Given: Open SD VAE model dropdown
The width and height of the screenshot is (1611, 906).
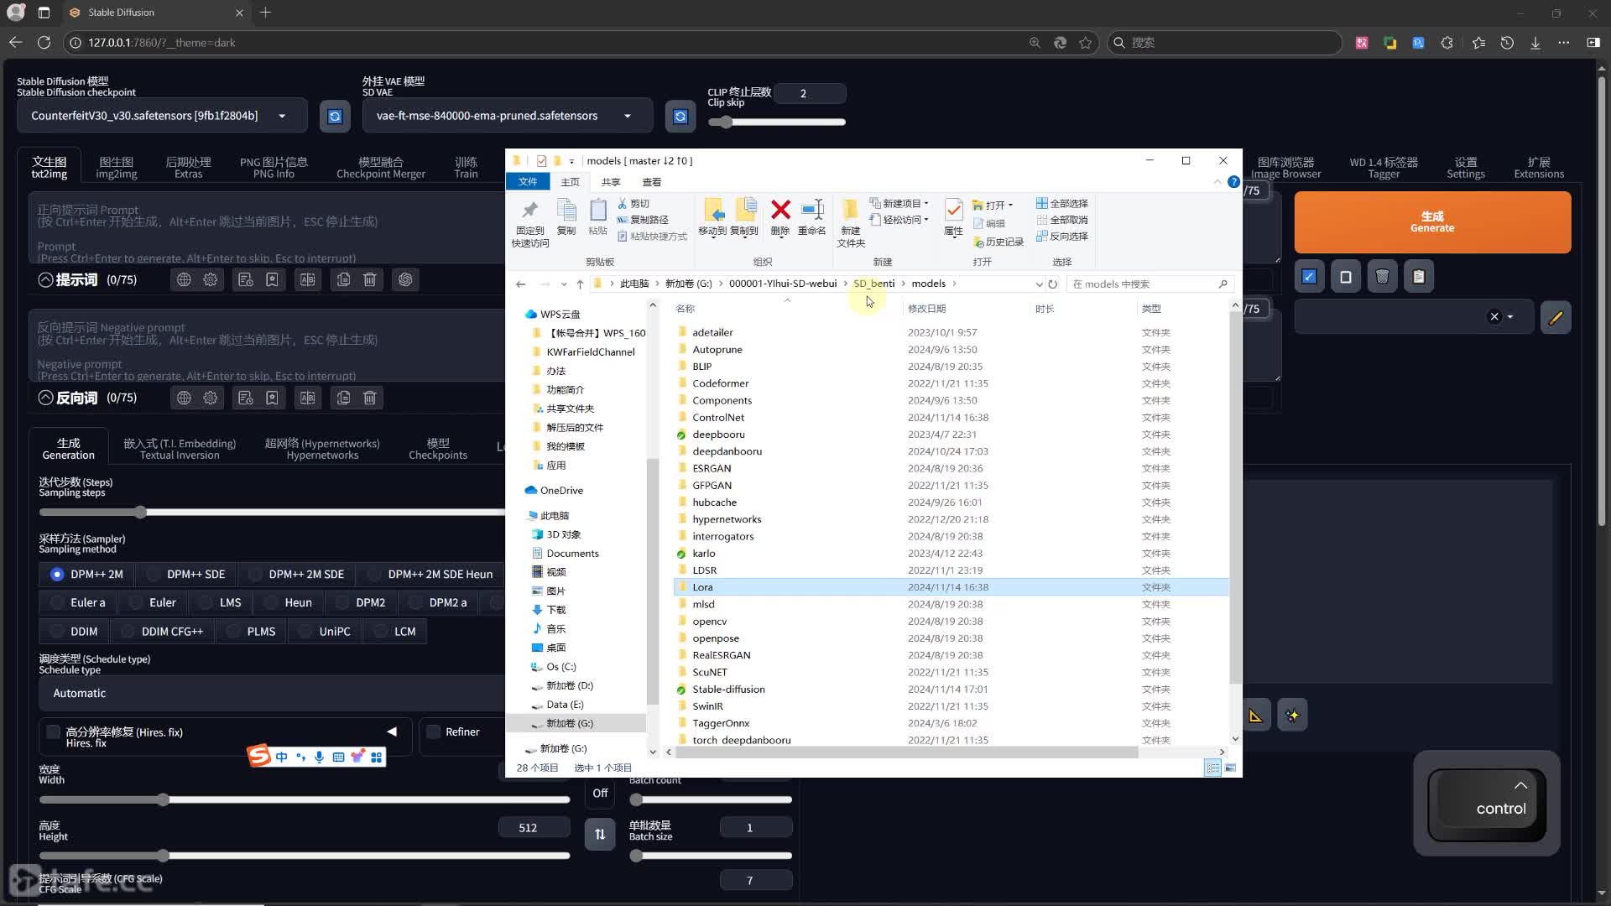Looking at the screenshot, I should point(628,115).
